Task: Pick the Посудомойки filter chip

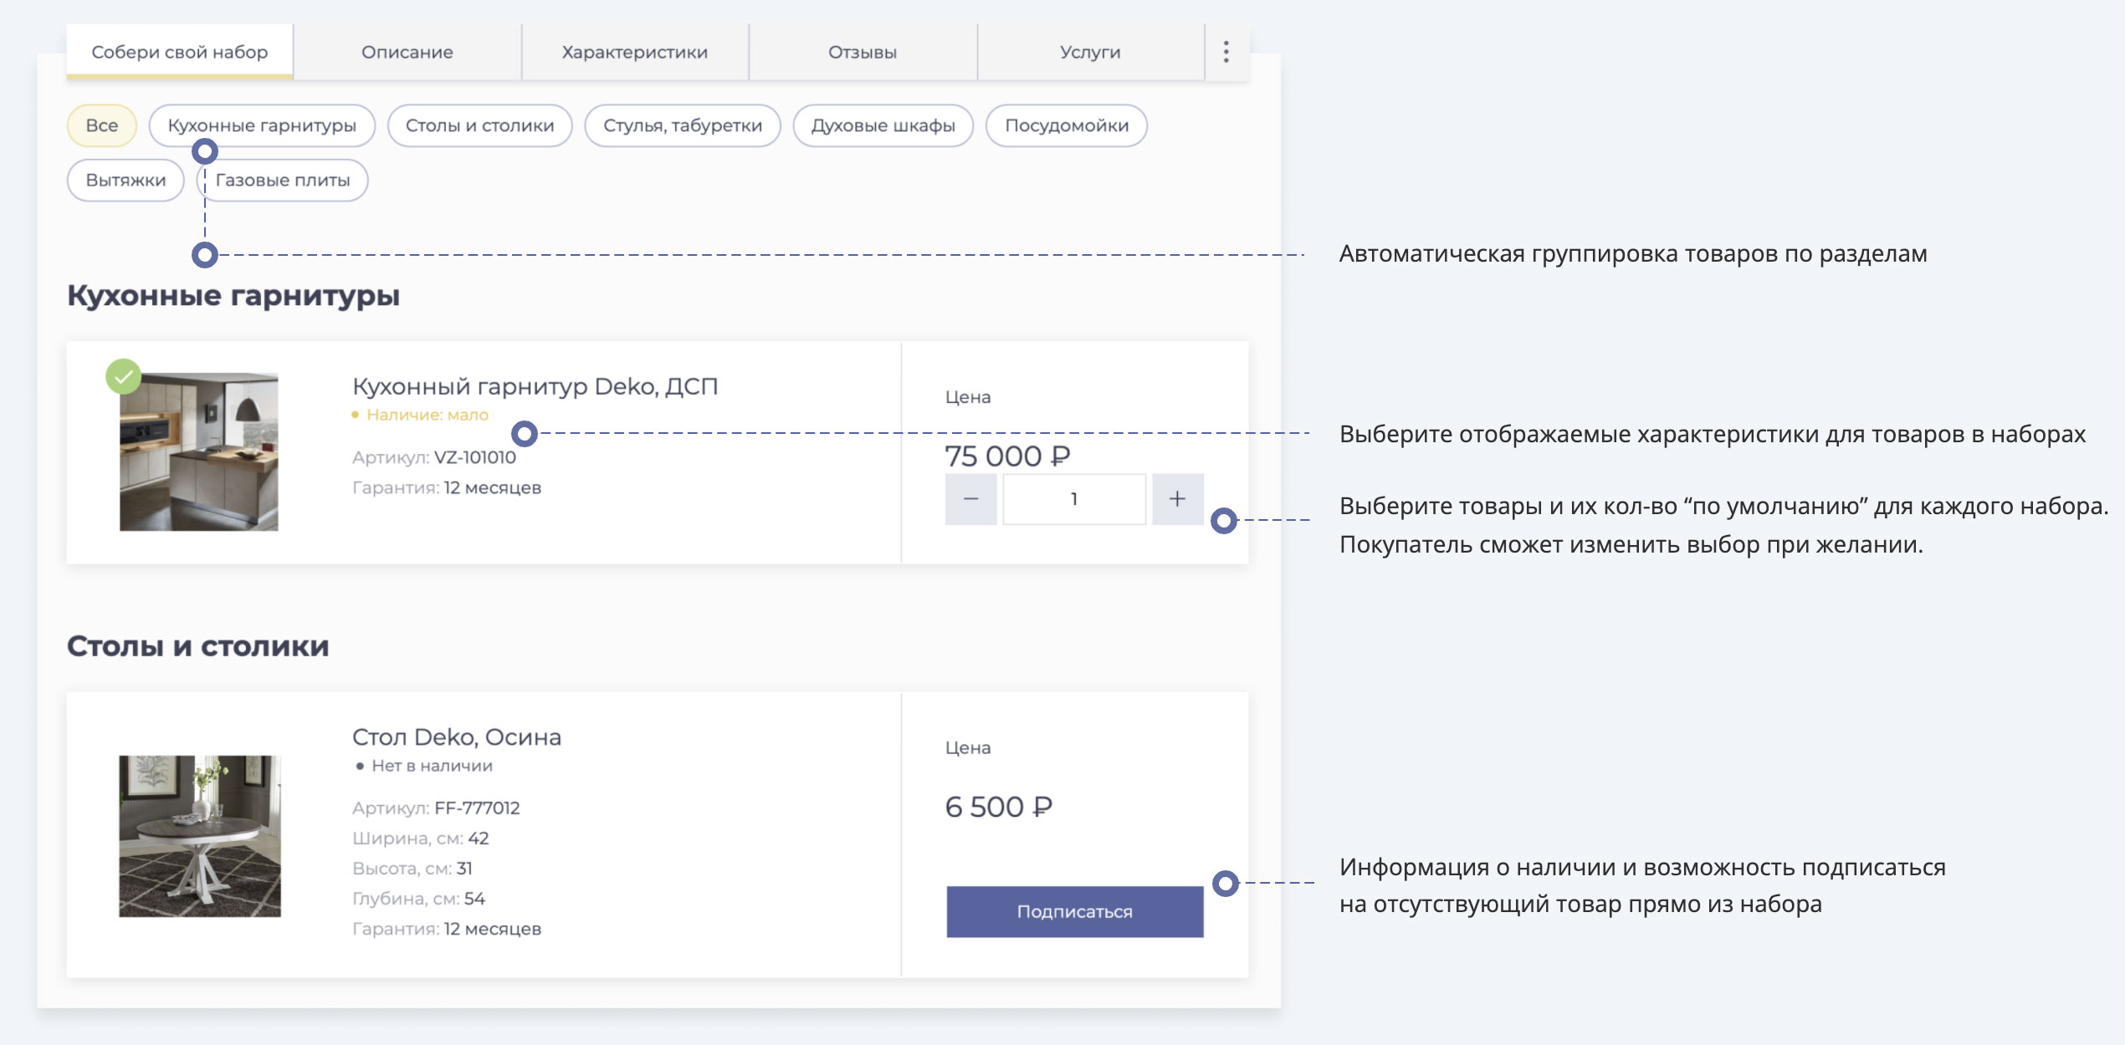Action: [1066, 125]
